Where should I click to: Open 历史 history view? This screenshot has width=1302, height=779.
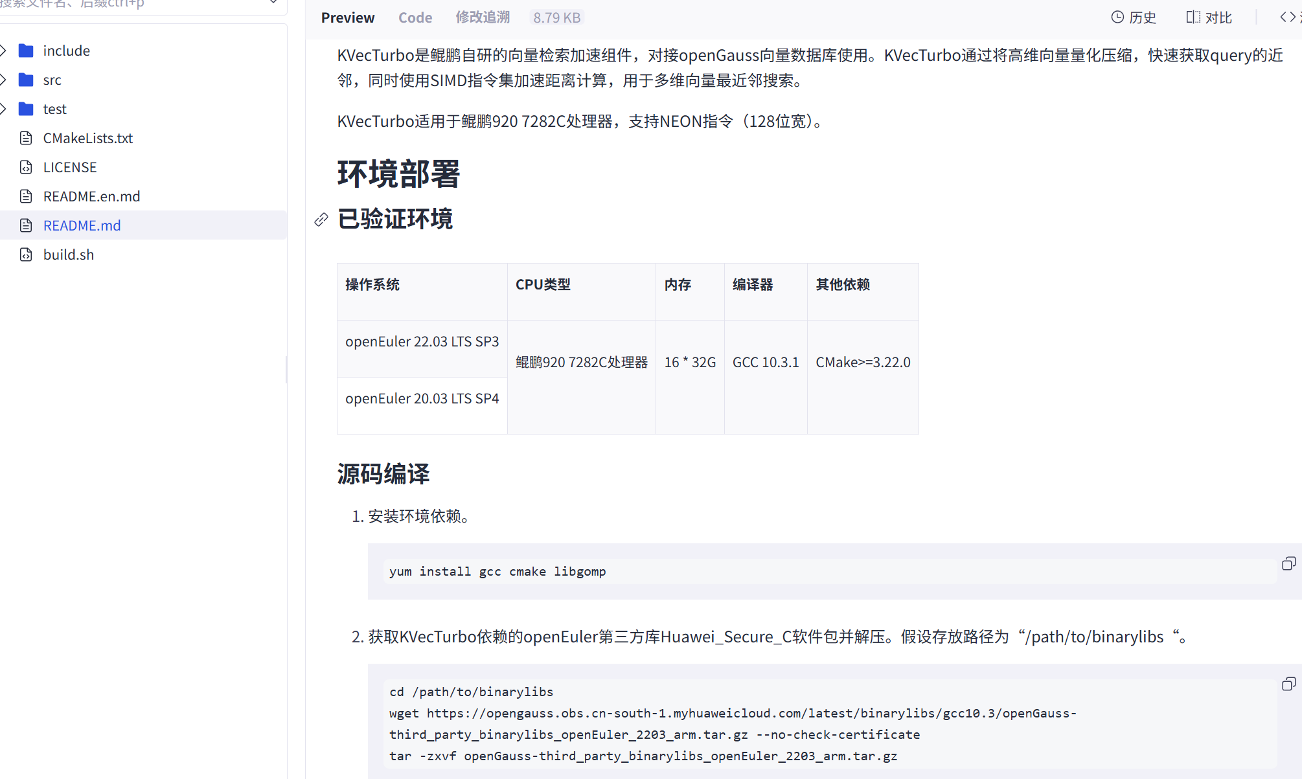[1134, 17]
